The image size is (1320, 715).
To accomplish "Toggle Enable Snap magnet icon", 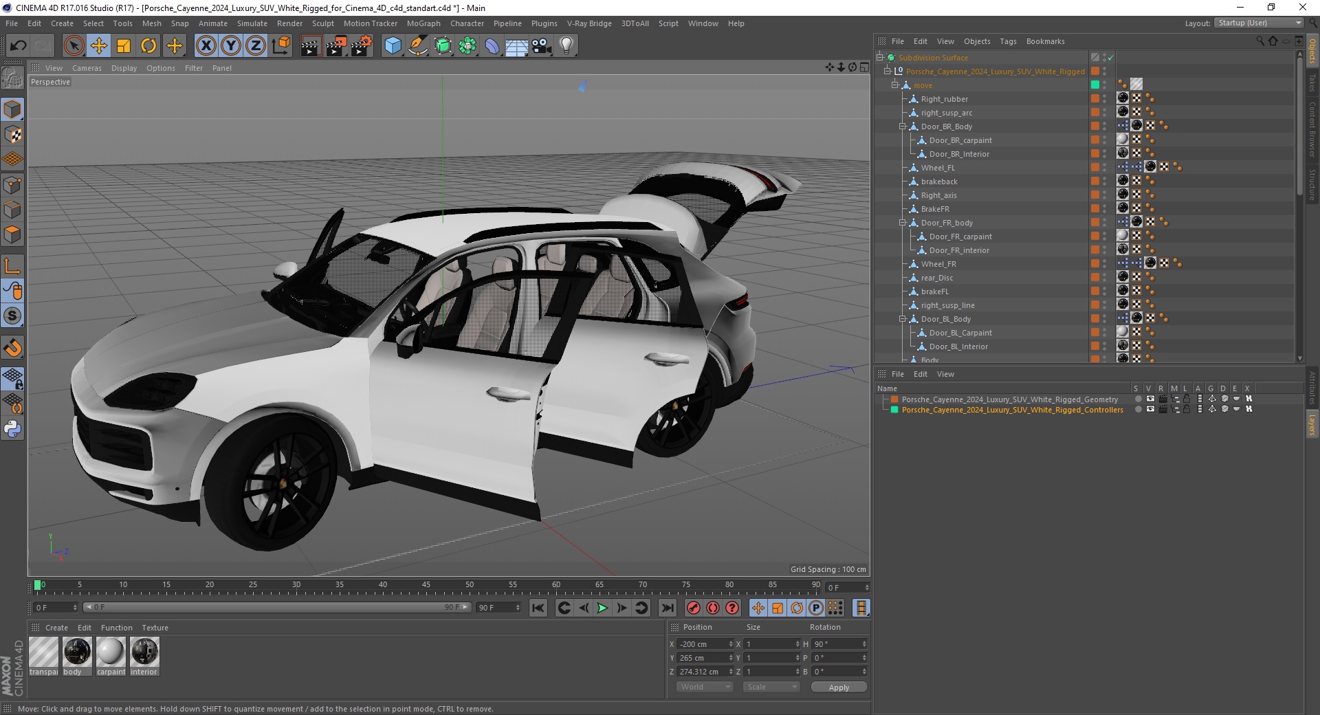I will pyautogui.click(x=12, y=348).
